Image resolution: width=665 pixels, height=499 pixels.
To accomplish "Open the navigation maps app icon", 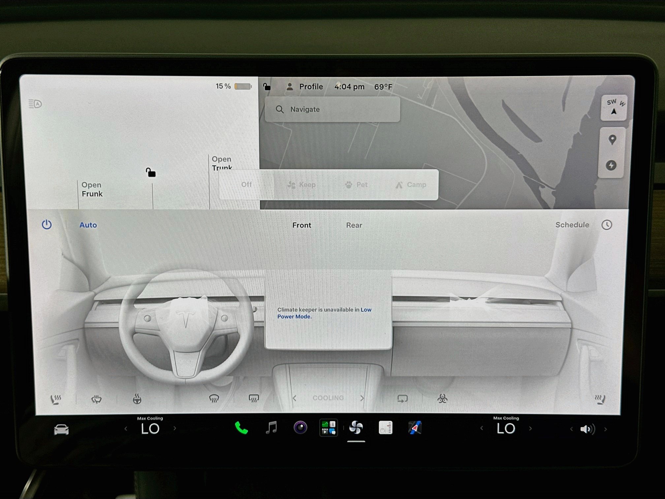I will coord(415,428).
